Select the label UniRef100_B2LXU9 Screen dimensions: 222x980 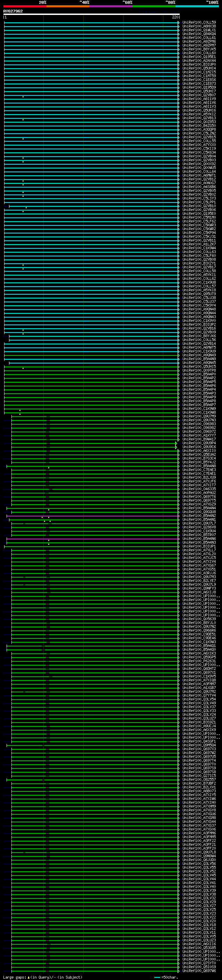199,477
